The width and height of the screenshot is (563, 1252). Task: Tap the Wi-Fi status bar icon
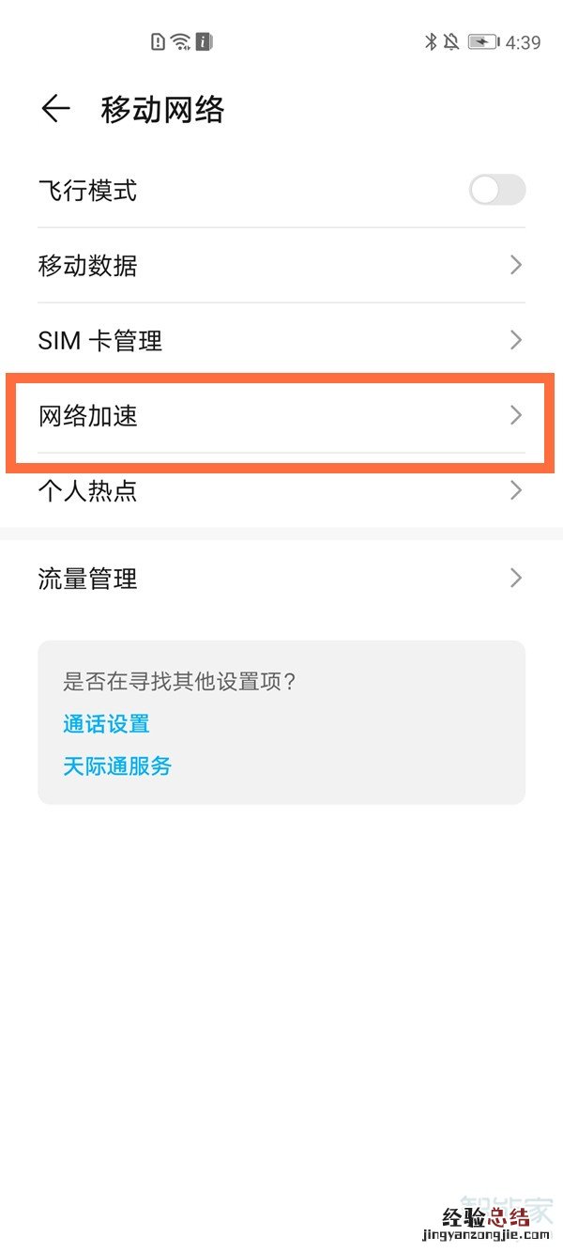pos(181,41)
